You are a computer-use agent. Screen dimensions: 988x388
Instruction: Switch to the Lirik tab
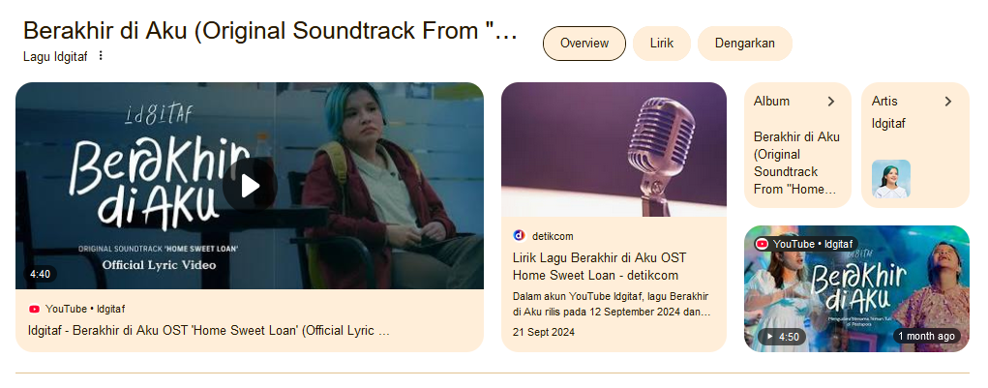(662, 44)
